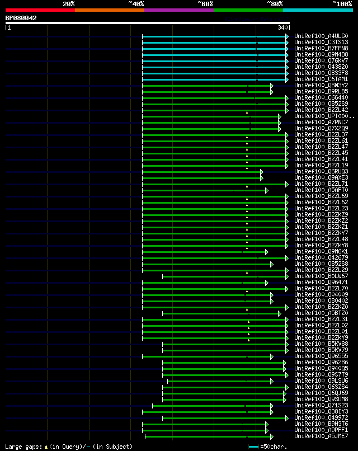Image resolution: width=358 pixels, height=451 pixels.
Task: Click the green alignment bar for Q9LSU6
Action: click(x=219, y=382)
